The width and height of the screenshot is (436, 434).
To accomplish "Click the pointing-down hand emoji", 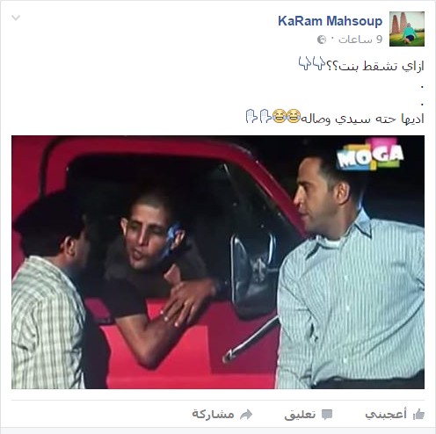I will 312,63.
